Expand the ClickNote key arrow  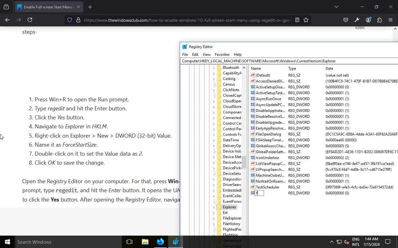[x=214, y=90]
